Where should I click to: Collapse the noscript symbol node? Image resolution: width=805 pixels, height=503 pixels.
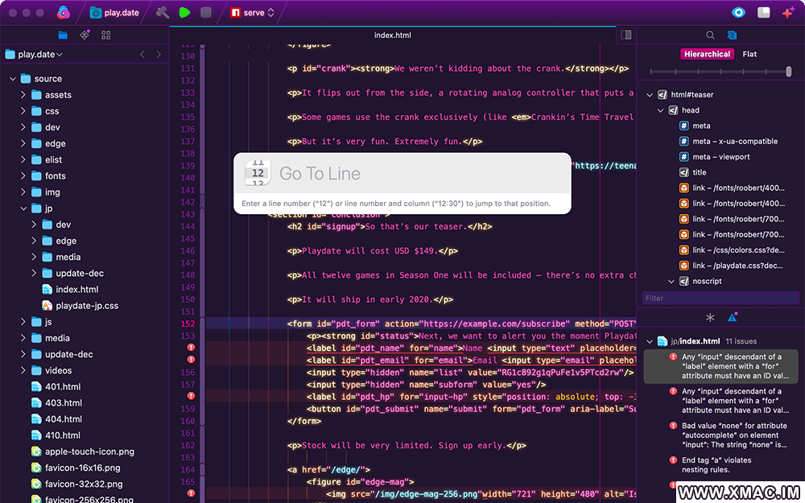point(671,281)
